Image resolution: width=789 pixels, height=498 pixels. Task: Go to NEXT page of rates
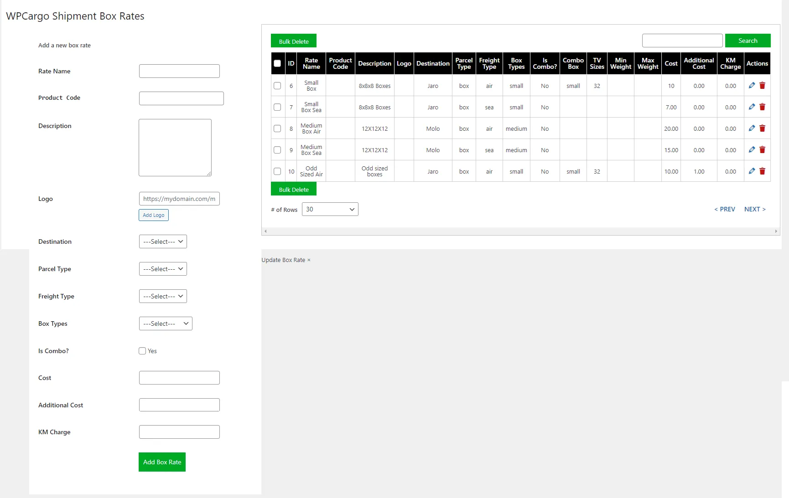pos(755,209)
